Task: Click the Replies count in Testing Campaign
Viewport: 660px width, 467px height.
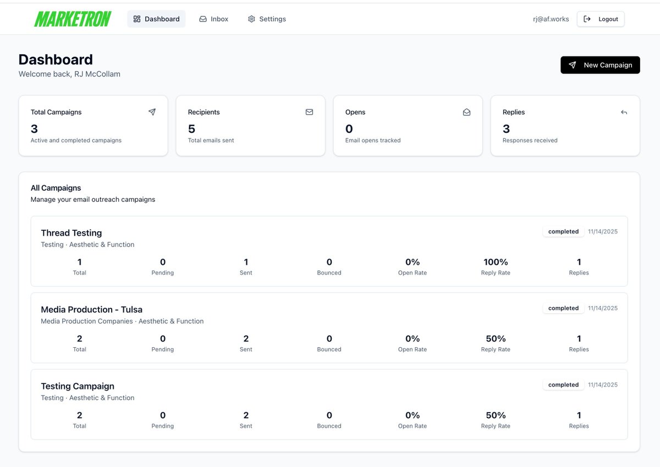Action: pyautogui.click(x=579, y=415)
